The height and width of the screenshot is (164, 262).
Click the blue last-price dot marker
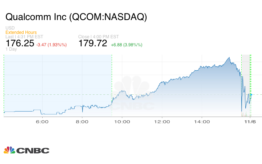click(x=251, y=94)
